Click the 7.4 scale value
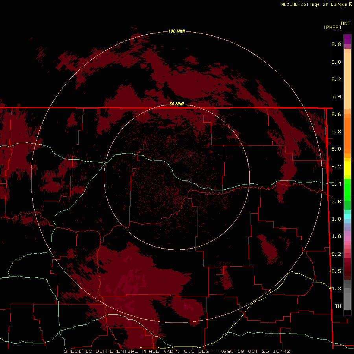Viewport: 354px width, 354px height. [336, 97]
